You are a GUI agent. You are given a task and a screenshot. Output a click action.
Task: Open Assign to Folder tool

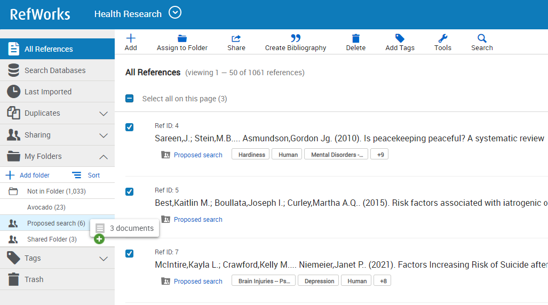pos(182,43)
